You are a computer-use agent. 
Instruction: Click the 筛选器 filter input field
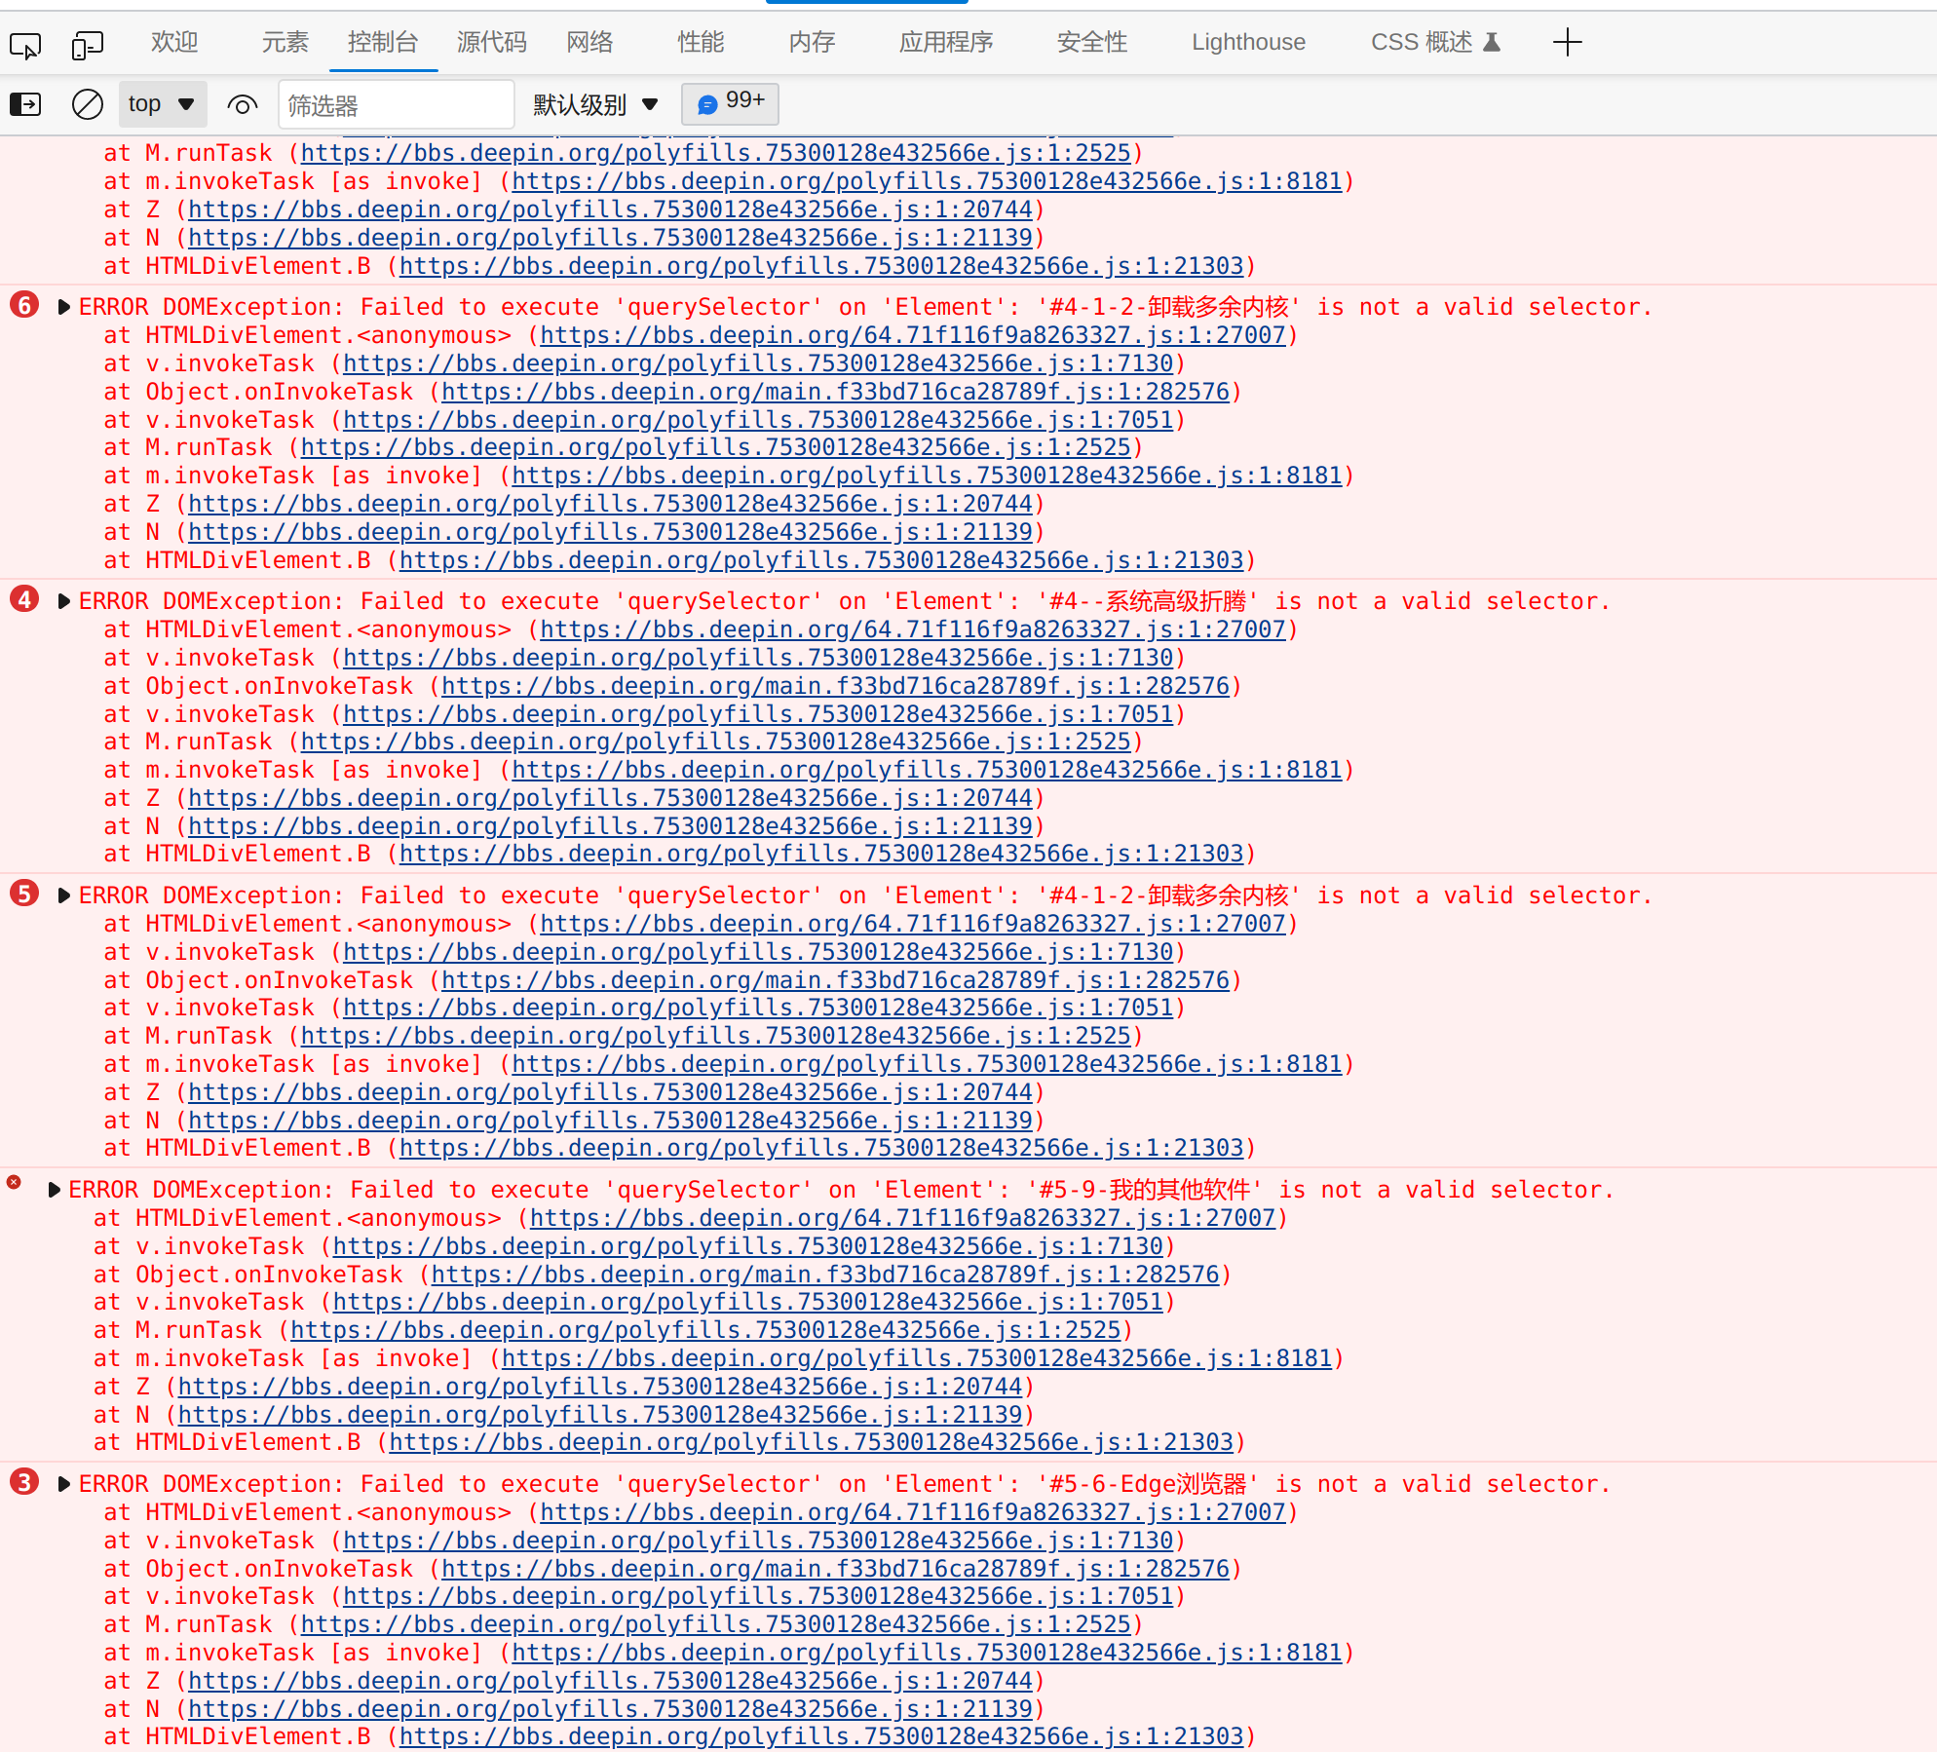click(396, 104)
